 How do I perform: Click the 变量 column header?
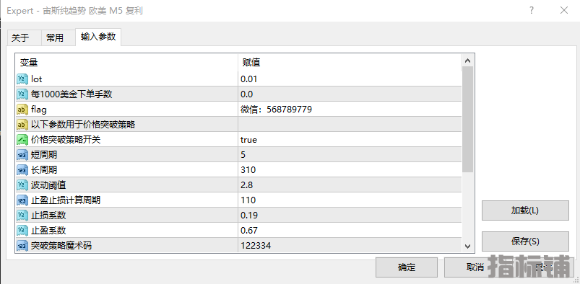127,63
